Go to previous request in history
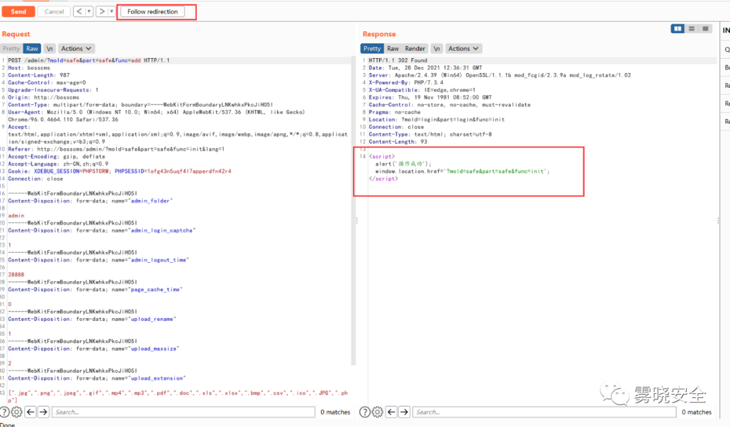The image size is (730, 427). [79, 11]
